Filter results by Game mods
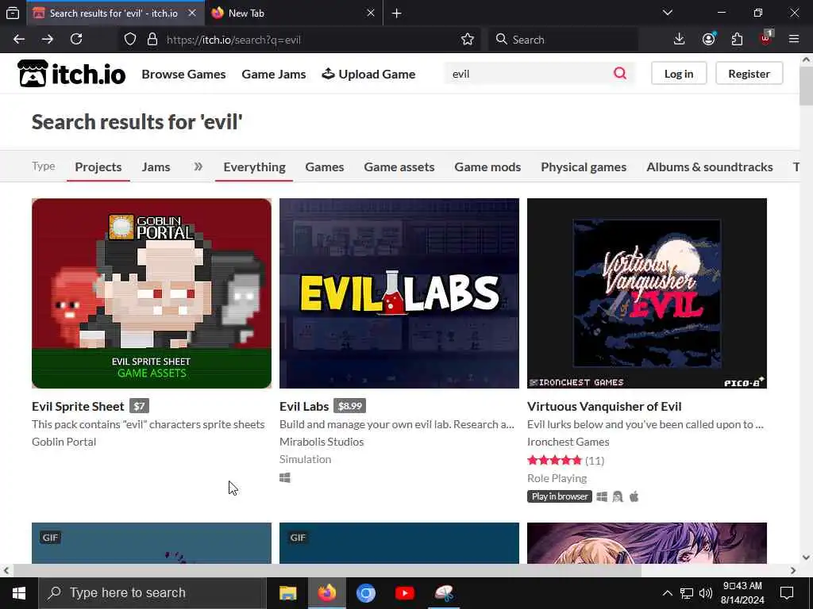Screen dimensions: 813x609 pyautogui.click(x=487, y=167)
